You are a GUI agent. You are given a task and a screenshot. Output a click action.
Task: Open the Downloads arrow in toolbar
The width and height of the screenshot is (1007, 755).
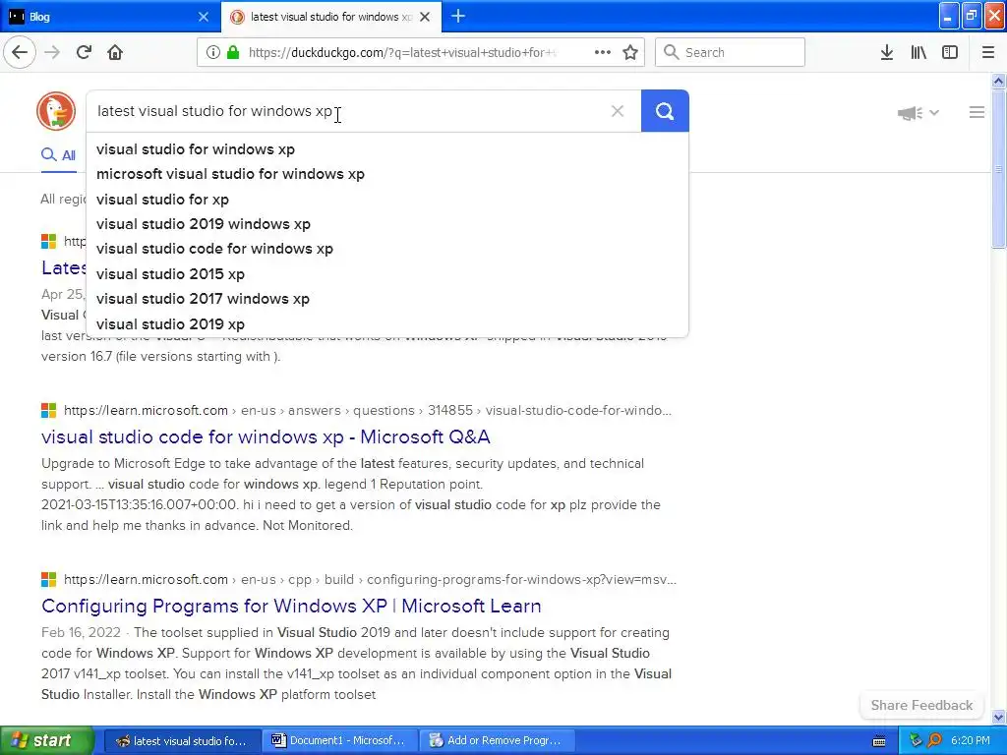coord(887,52)
